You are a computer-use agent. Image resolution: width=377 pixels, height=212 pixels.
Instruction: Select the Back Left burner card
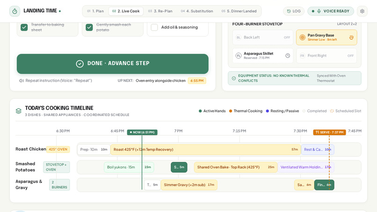[263, 37]
